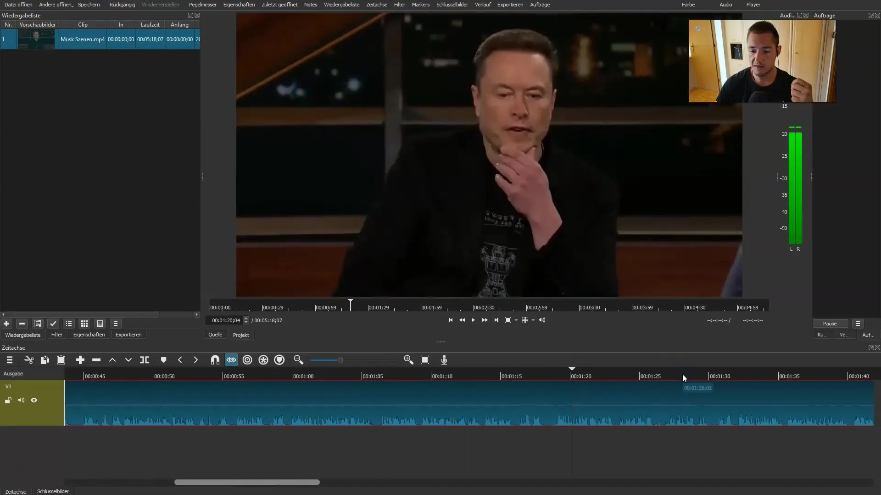Screen dimensions: 881x495
Task: Switch to the Quelle tab
Action: click(215, 335)
